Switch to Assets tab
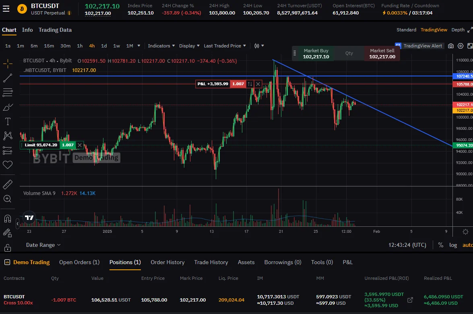 246,262
